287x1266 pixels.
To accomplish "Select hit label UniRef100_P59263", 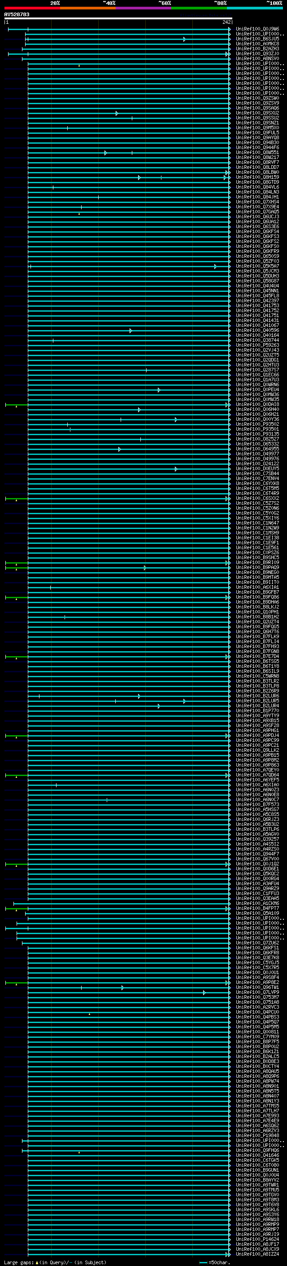I will click(257, 345).
